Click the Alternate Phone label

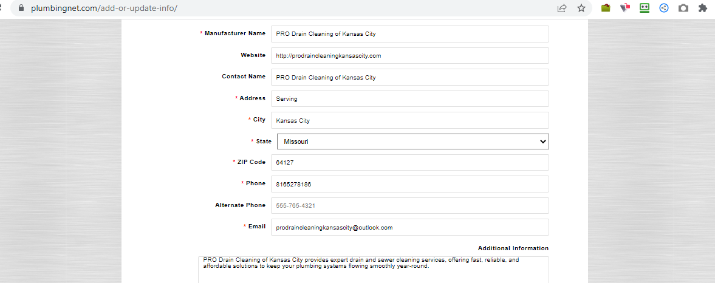241,205
